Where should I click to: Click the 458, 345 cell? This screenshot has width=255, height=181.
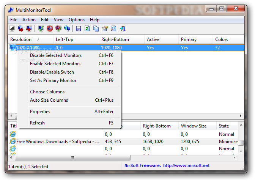(x=113, y=142)
